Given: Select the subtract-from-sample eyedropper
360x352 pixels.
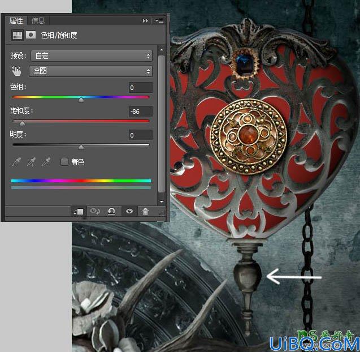Looking at the screenshot, I should 46,162.
